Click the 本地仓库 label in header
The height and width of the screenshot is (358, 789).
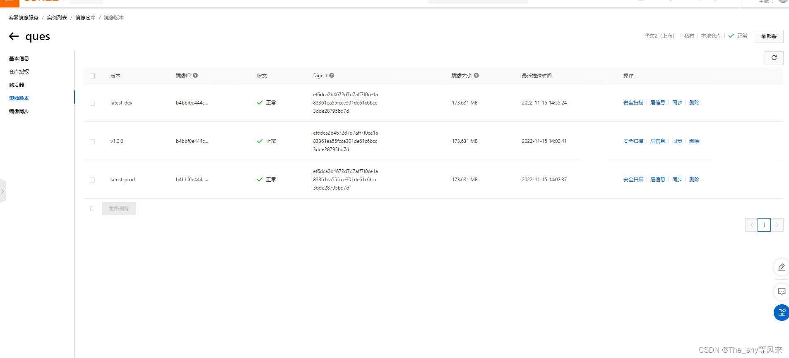pos(711,36)
